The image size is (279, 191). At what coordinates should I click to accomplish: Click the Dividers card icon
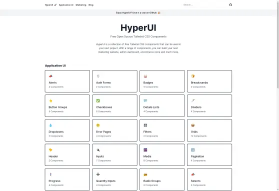pos(192,101)
